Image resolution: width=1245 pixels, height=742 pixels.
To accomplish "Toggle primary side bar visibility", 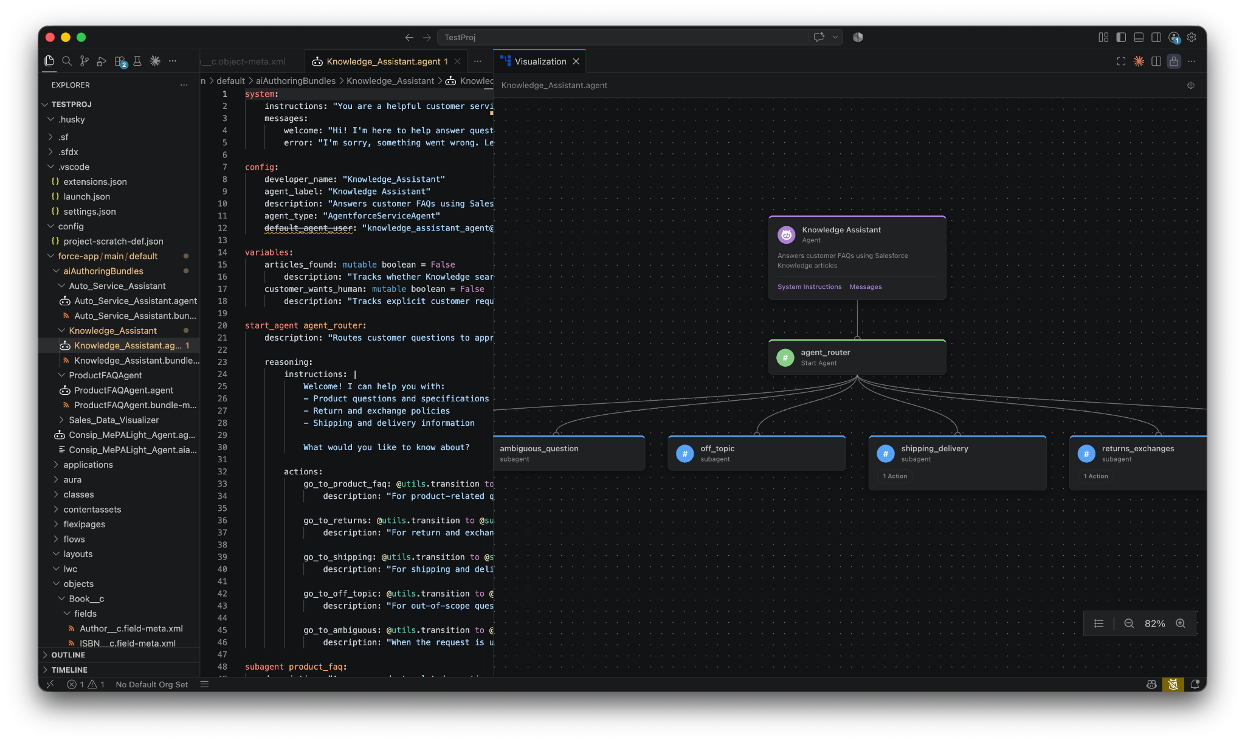I will [x=1121, y=37].
